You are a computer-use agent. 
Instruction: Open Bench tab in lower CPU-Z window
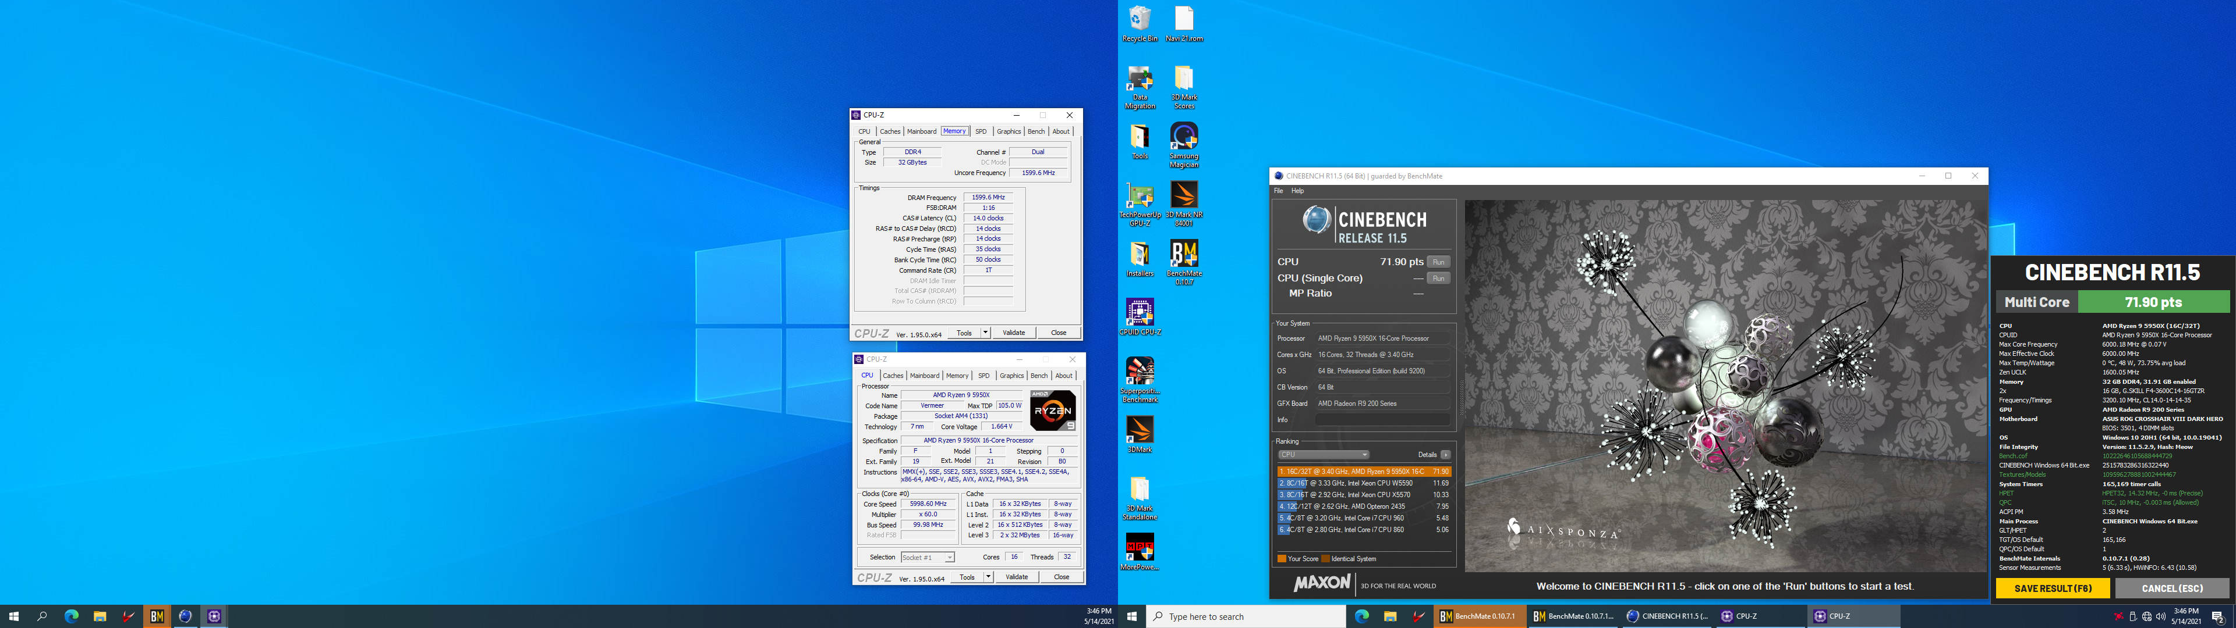pyautogui.click(x=1039, y=376)
